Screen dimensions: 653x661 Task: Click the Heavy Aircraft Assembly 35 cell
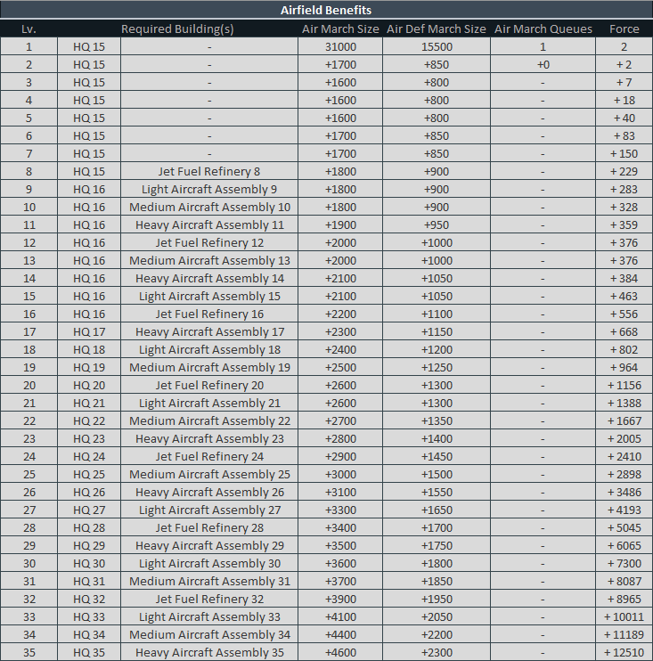pyautogui.click(x=209, y=652)
